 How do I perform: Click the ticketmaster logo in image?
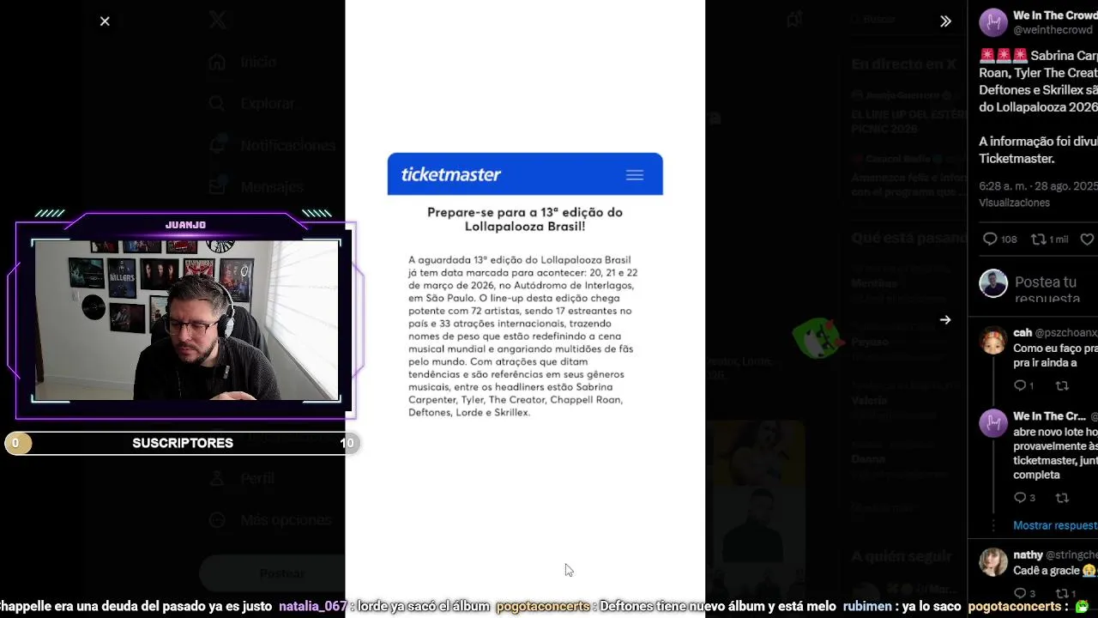pos(451,174)
